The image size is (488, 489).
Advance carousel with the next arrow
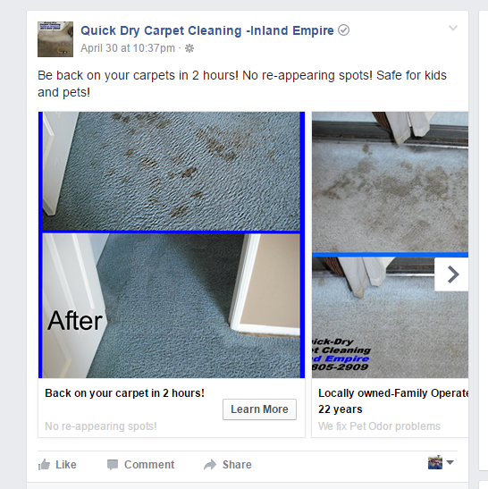click(451, 274)
